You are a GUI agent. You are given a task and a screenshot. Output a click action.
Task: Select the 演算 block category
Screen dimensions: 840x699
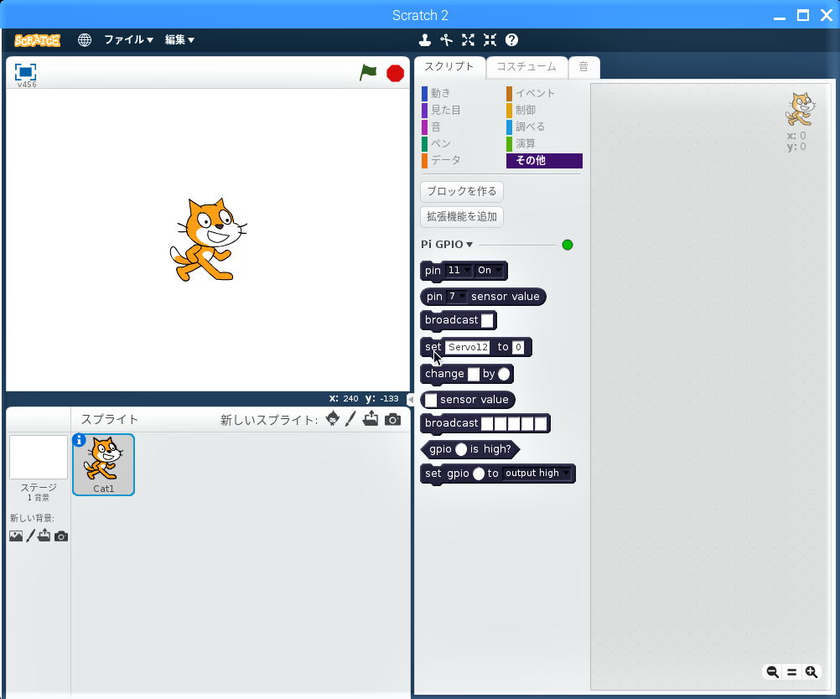[521, 143]
